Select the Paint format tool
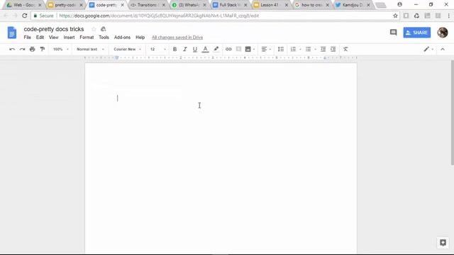The width and height of the screenshot is (454, 255). tap(43, 49)
